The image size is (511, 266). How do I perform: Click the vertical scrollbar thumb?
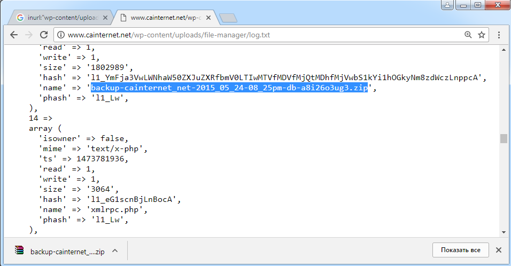click(504, 138)
